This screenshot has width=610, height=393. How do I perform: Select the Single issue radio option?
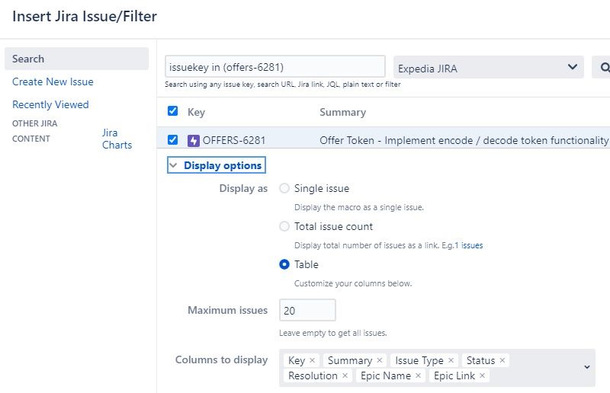click(x=284, y=188)
